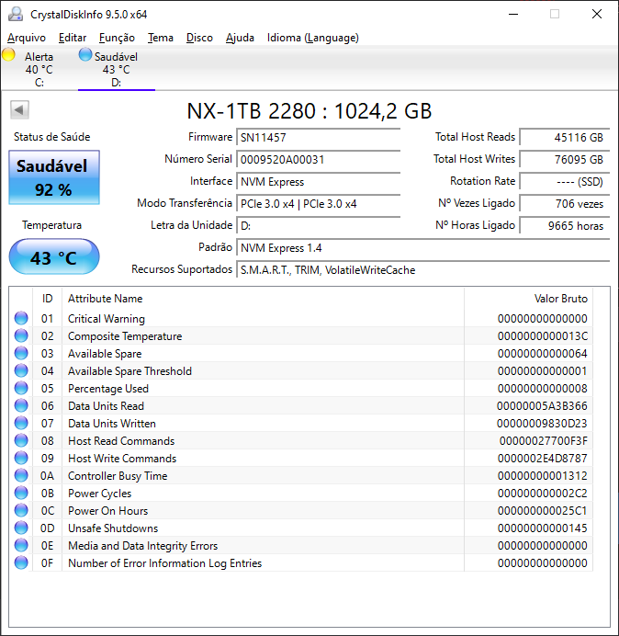Click the ID column header
Image resolution: width=619 pixels, height=636 pixels.
coord(48,299)
